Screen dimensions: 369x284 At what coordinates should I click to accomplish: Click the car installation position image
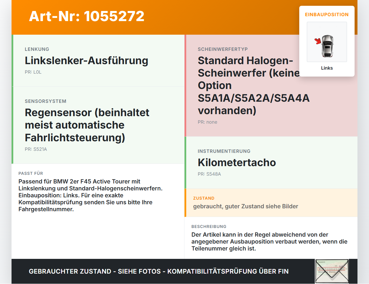pyautogui.click(x=327, y=42)
